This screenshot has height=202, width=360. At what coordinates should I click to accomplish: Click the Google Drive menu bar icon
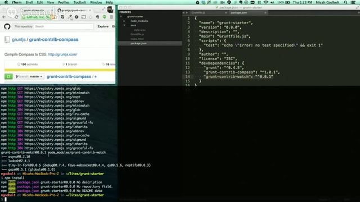pos(197,2)
